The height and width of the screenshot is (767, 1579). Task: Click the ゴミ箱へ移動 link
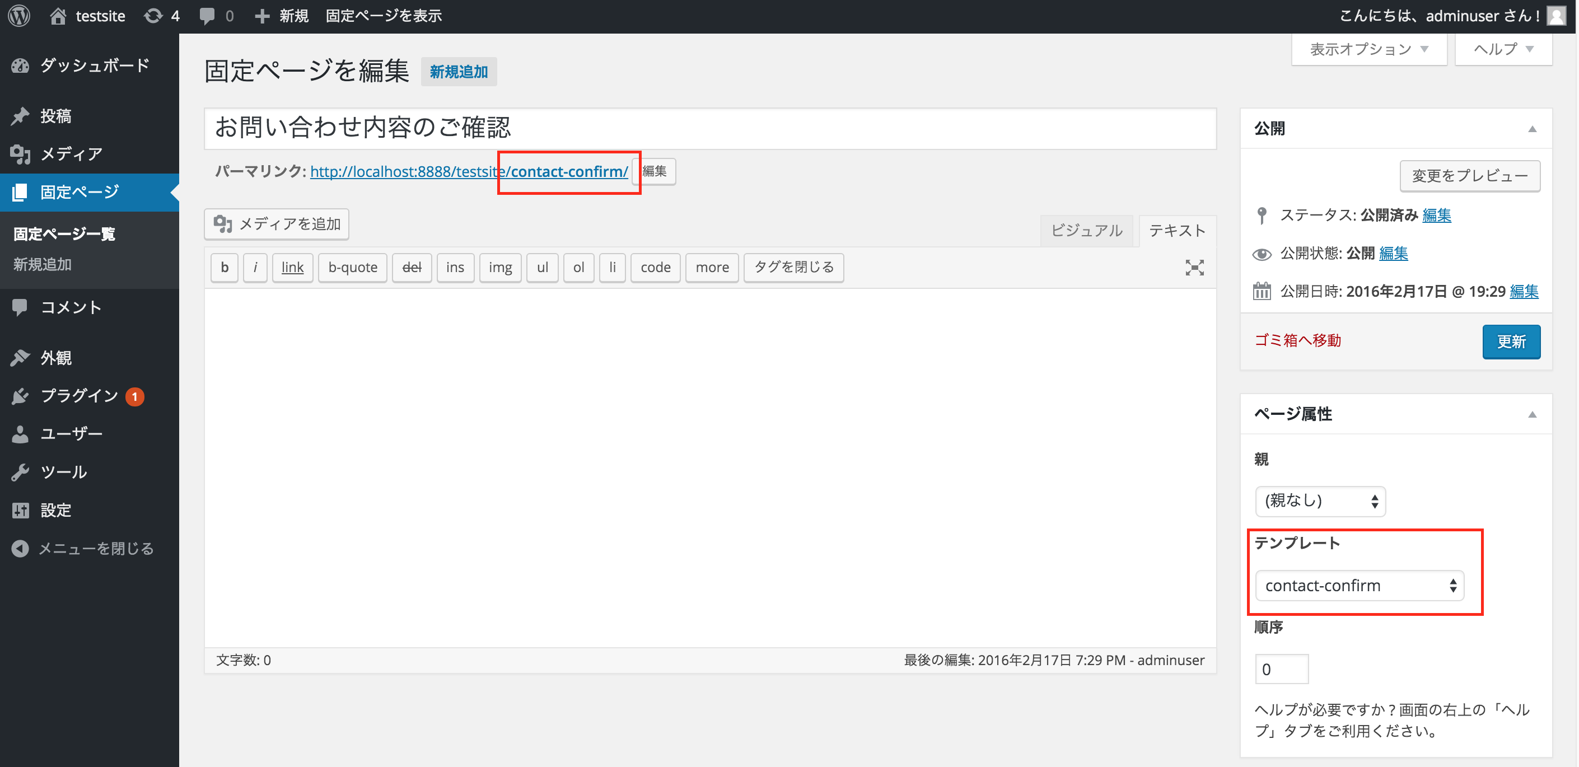click(x=1298, y=340)
